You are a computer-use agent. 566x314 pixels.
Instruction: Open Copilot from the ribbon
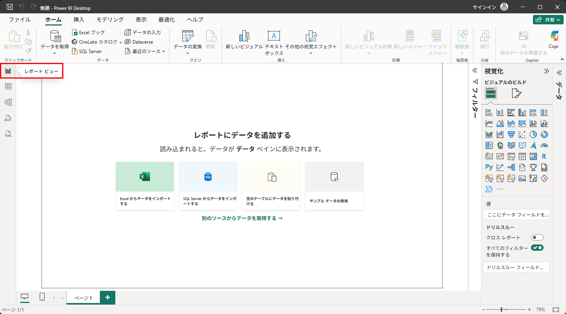(554, 40)
